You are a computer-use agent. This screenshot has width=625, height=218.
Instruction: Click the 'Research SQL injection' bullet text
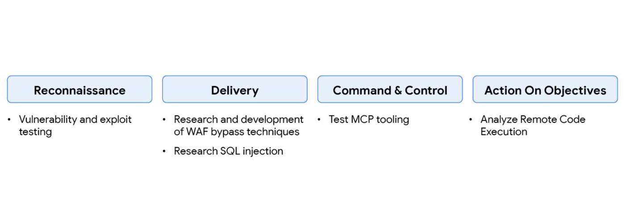pyautogui.click(x=228, y=151)
